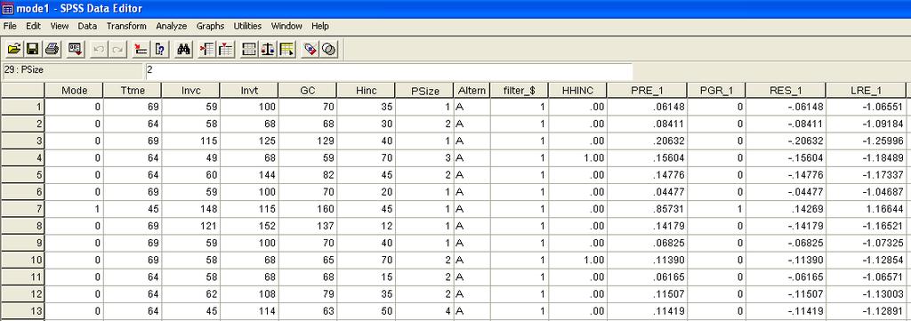Open the Window menu
Screen dimensions: 911x321
(x=286, y=26)
